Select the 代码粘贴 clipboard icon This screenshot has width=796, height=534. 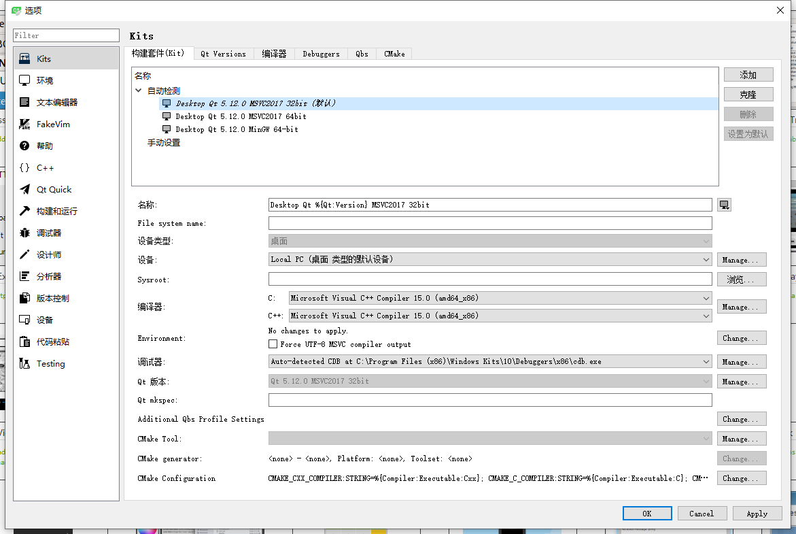click(24, 341)
